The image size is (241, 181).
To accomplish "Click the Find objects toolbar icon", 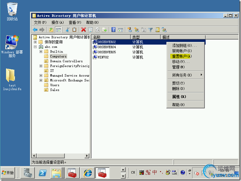I will 157,29.
